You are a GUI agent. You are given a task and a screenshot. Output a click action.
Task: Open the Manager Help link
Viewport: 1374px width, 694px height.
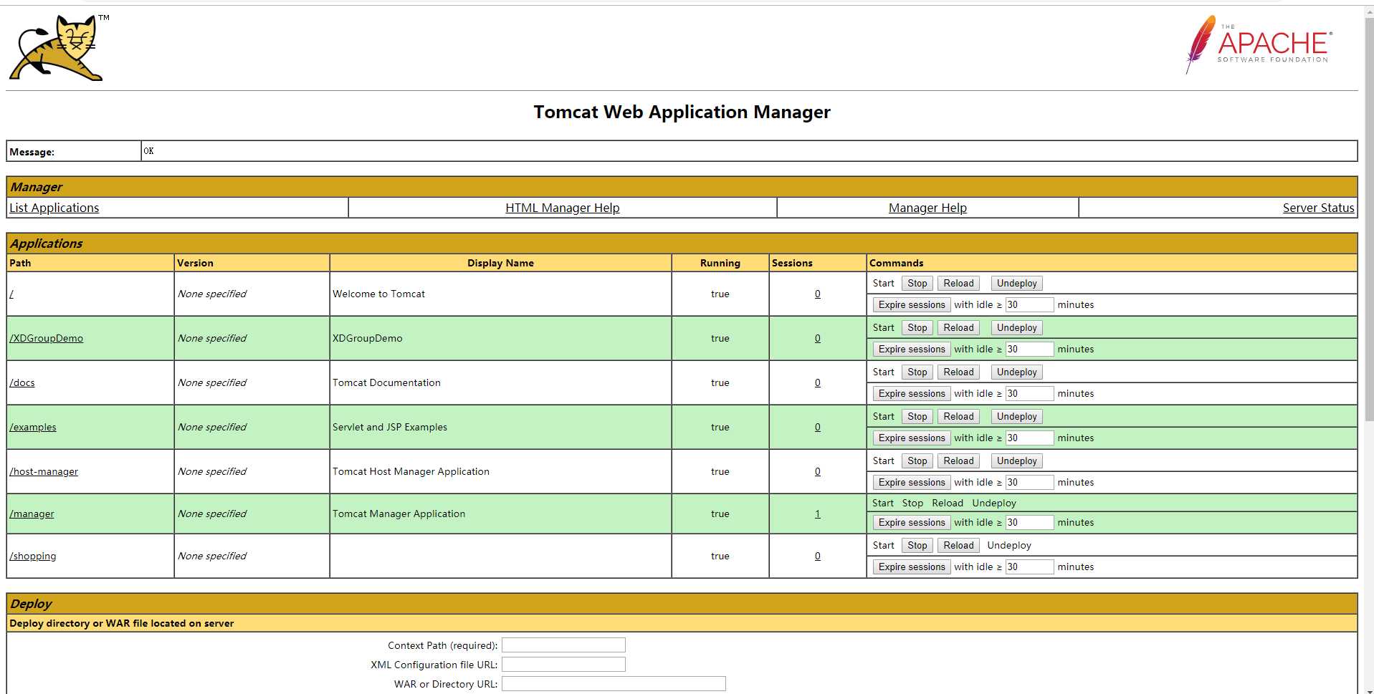927,208
